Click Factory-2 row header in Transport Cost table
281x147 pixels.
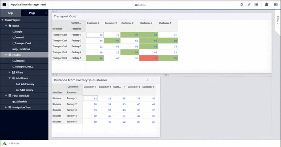click(77, 41)
